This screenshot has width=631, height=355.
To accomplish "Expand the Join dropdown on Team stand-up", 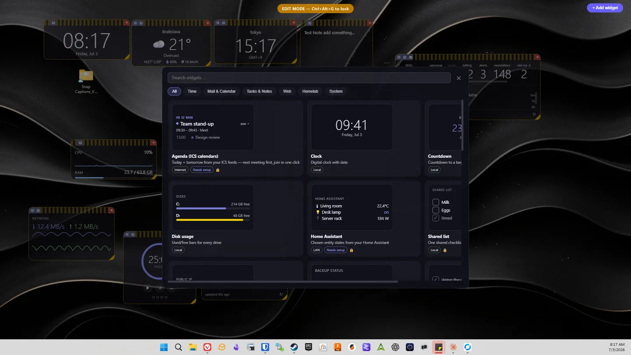I will point(245,124).
